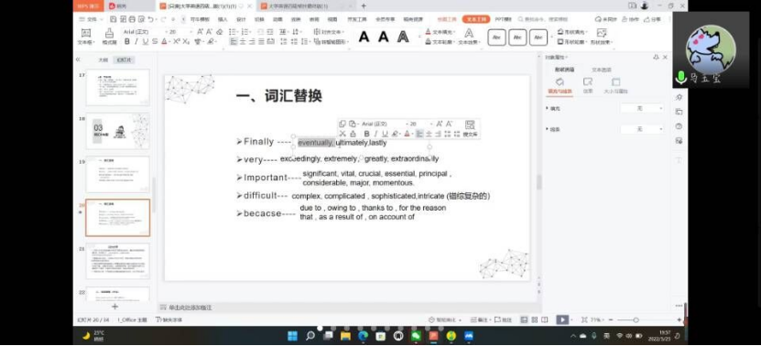Start slideshow from status bar play button
The width and height of the screenshot is (761, 346).
coord(561,319)
